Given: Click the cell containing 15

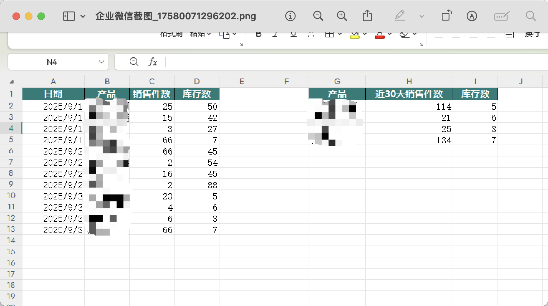Looking at the screenshot, I should point(152,117).
